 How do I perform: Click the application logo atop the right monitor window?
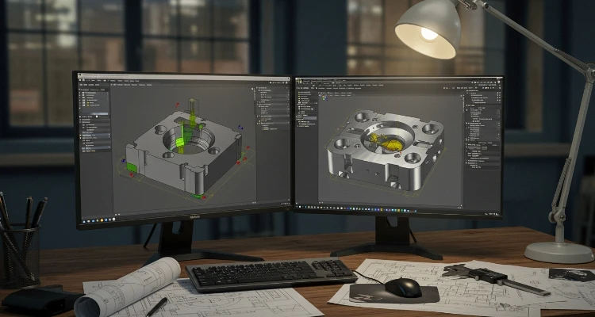pos(299,81)
